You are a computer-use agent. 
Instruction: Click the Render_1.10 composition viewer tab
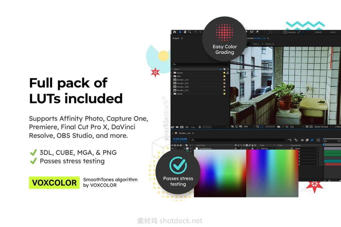[260, 39]
